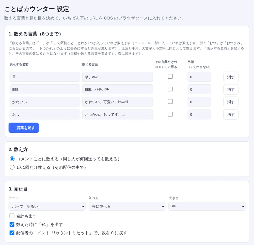Tick the restrict checkbox in the 草 row

(170, 76)
